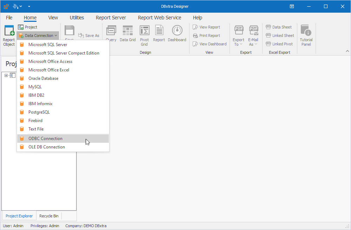Switch to the Report Server tab

(x=111, y=17)
